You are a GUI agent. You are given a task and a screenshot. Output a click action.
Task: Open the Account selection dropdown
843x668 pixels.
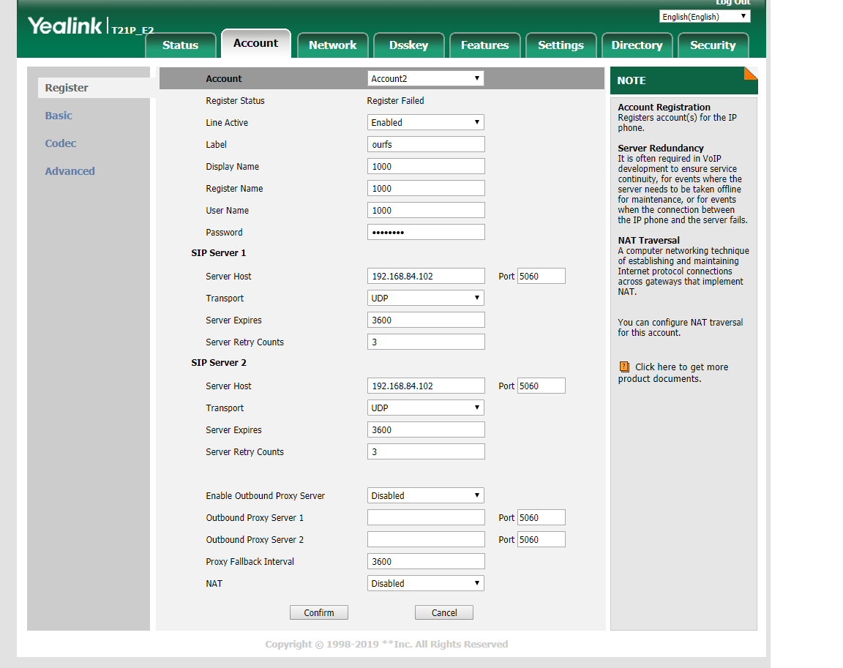425,78
